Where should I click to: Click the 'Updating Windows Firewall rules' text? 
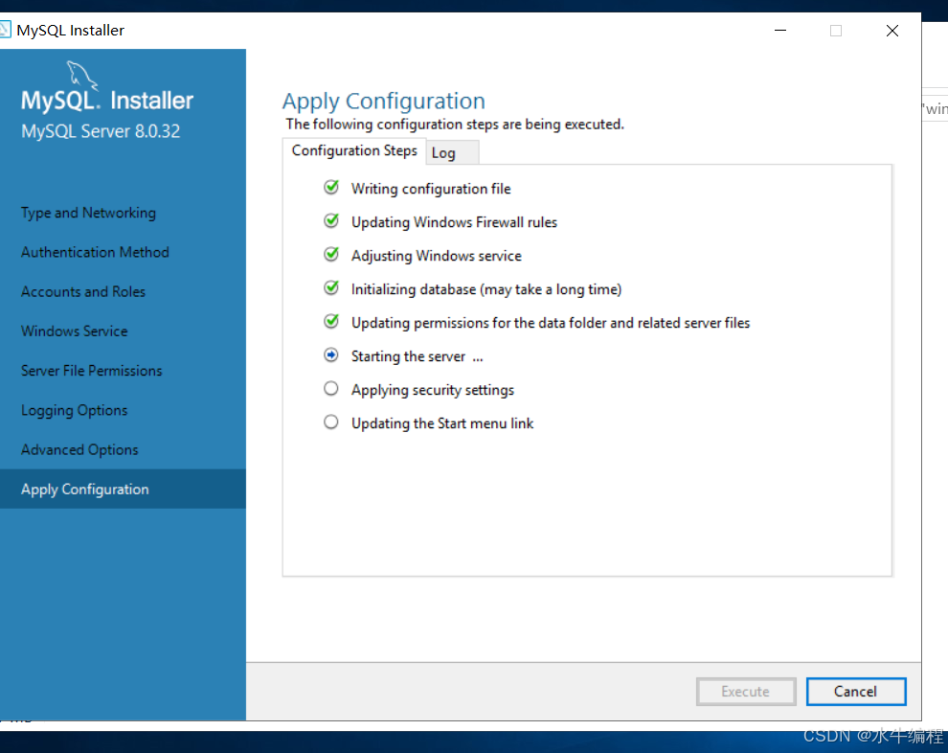coord(454,222)
